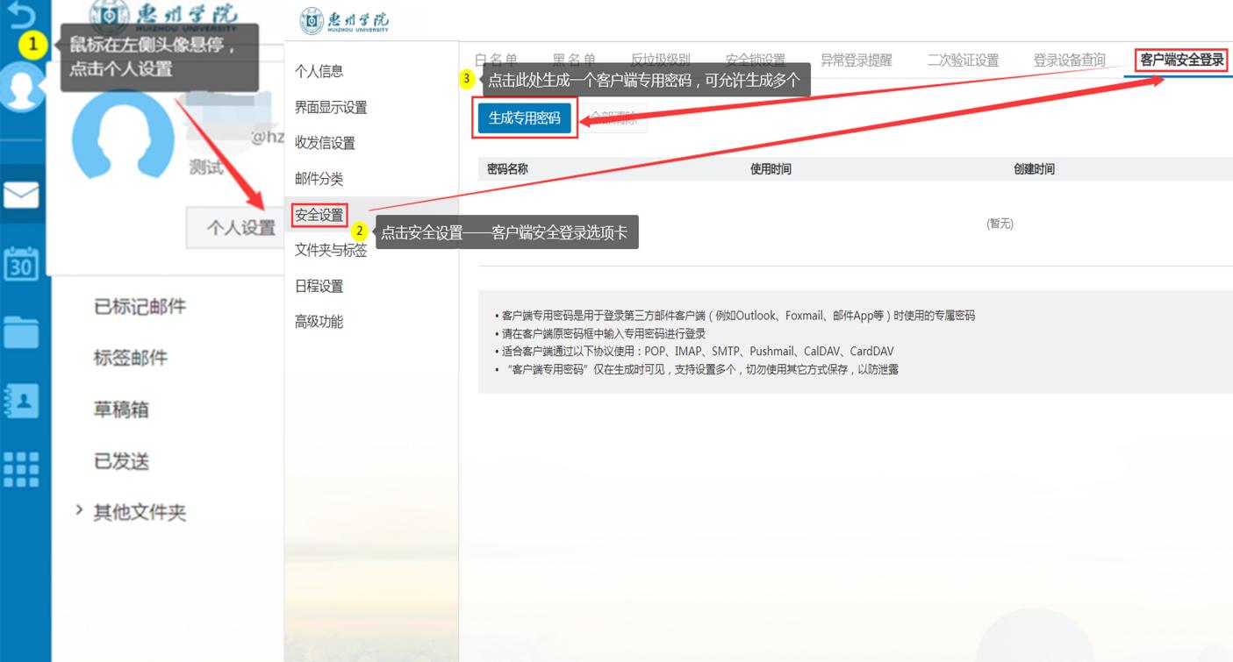Open the apps grid icon in the sidebar
The image size is (1233, 662).
[x=21, y=469]
